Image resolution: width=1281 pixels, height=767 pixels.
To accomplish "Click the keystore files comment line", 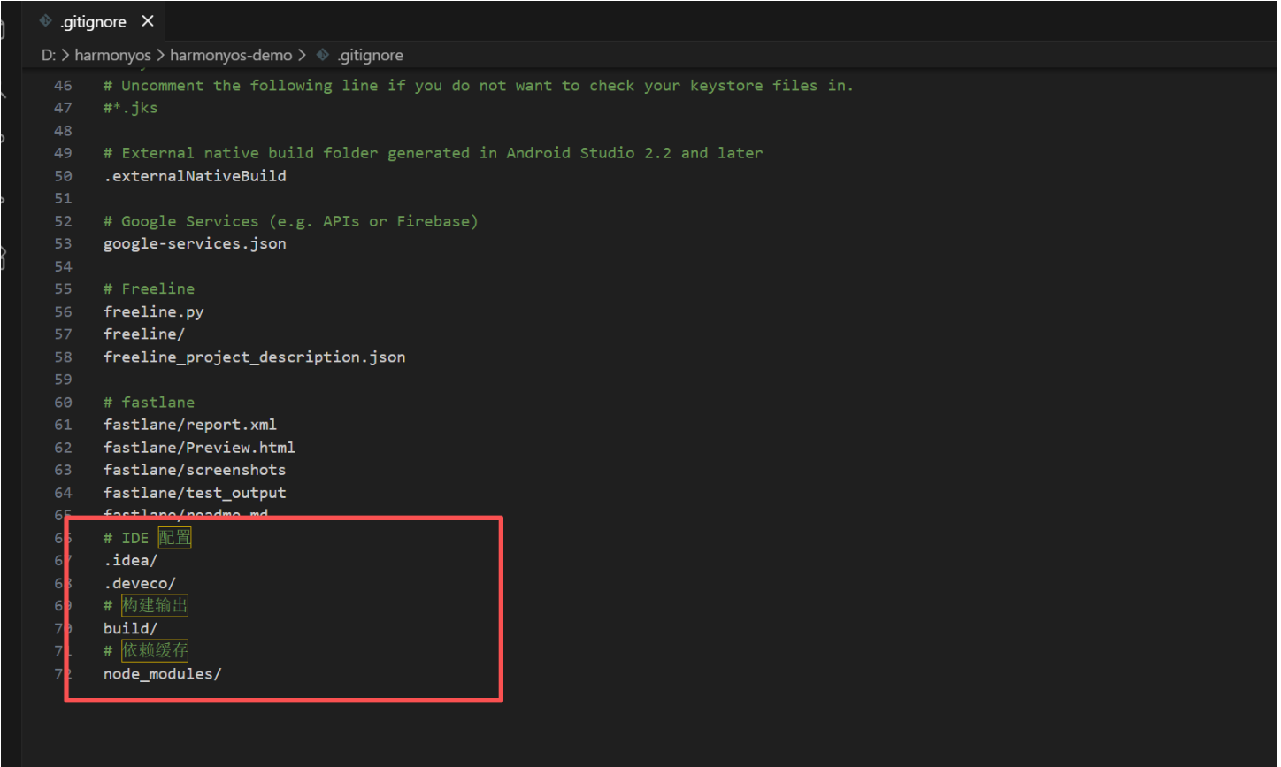I will tap(479, 85).
